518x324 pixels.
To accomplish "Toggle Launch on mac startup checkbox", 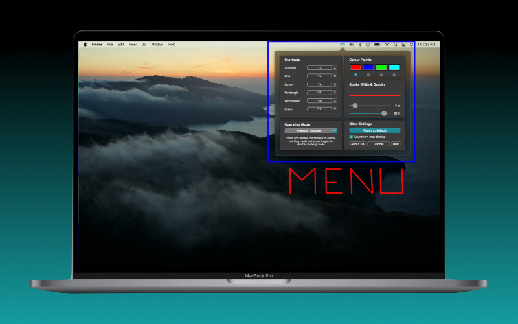I will 351,137.
